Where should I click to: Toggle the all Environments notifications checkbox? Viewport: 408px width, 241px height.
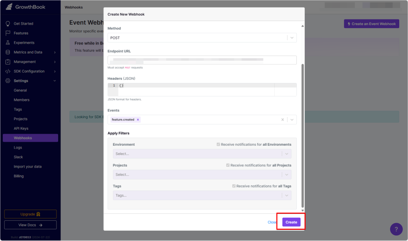[218, 145]
